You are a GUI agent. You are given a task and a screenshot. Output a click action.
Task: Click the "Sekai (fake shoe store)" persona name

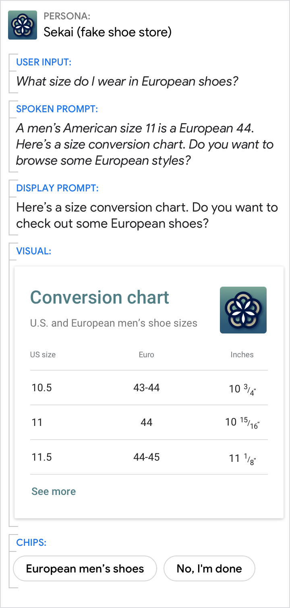click(108, 32)
